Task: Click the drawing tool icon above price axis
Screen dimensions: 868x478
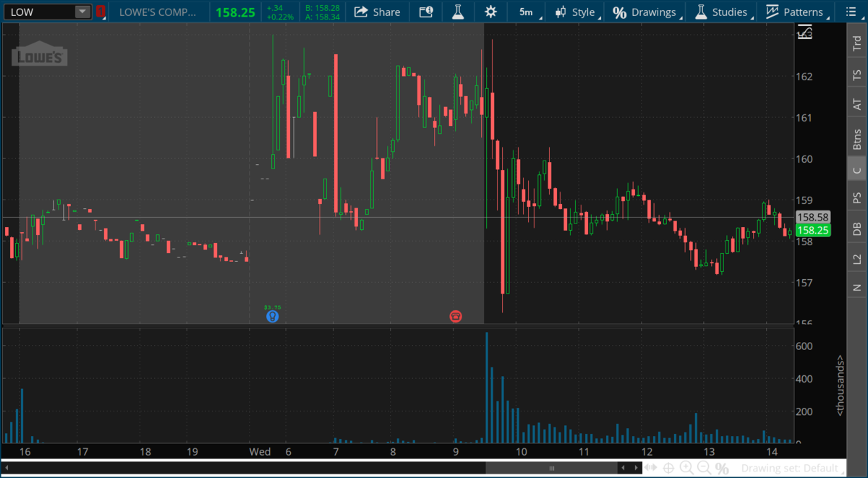Action: tap(804, 32)
